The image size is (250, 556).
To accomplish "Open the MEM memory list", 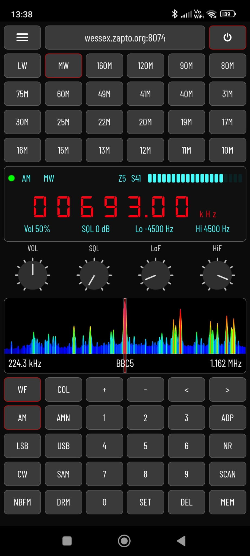I will (x=227, y=502).
